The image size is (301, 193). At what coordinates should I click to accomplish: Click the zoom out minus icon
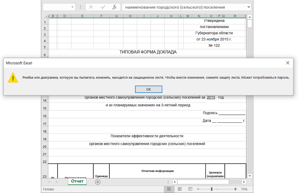[x=198, y=189]
